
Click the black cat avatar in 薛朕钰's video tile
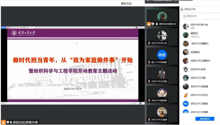pyautogui.click(x=162, y=16)
